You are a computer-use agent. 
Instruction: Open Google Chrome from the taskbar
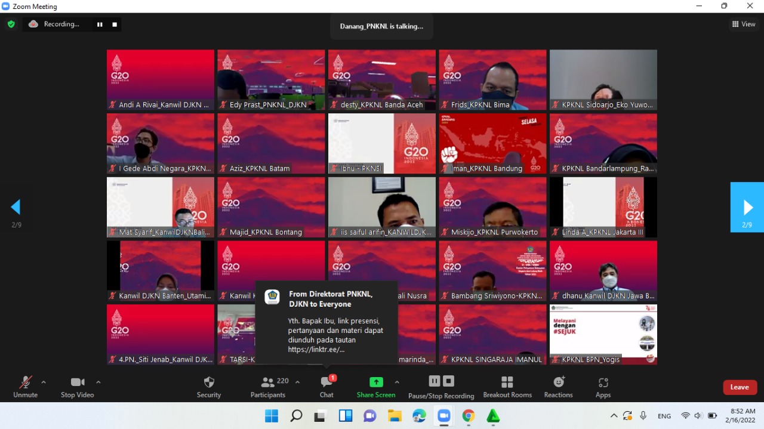469,416
